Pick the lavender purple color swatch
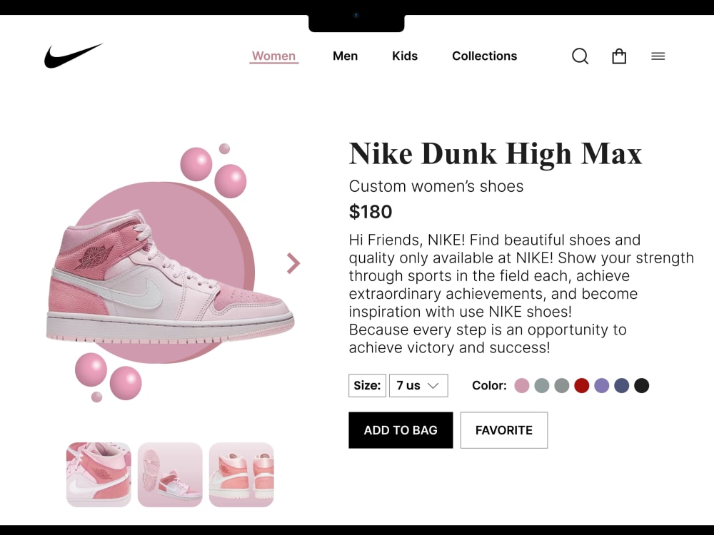The image size is (714, 535). point(601,385)
